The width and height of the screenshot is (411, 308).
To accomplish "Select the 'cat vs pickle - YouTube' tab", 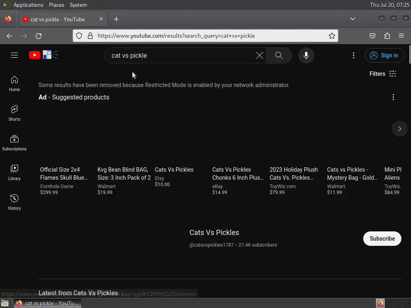I will [x=63, y=19].
